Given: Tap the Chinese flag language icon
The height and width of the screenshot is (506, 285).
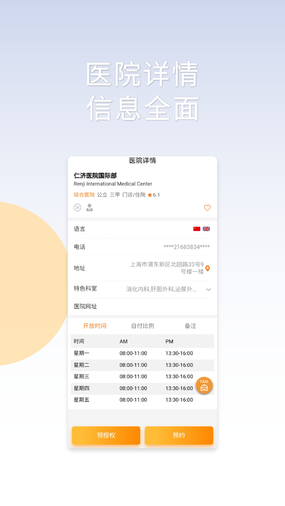Looking at the screenshot, I should [197, 229].
